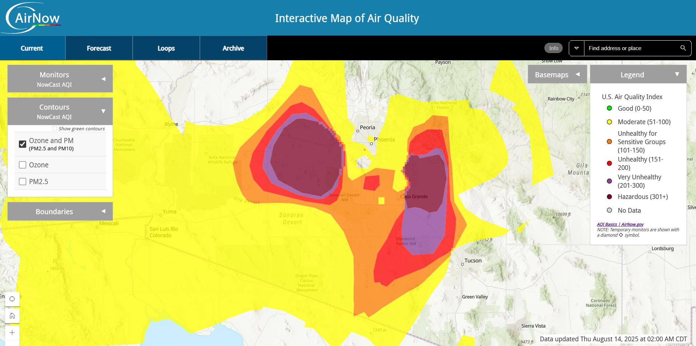The image size is (696, 346).
Task: Click the locate my position icon
Action: pyautogui.click(x=12, y=299)
